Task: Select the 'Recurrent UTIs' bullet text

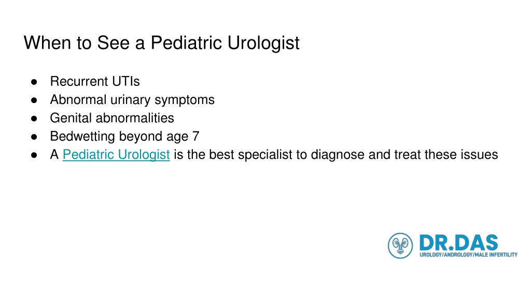Action: [95, 81]
